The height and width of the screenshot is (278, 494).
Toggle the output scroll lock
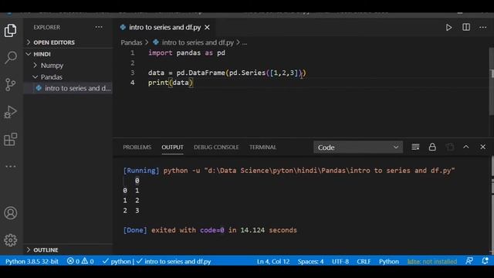[x=432, y=147]
